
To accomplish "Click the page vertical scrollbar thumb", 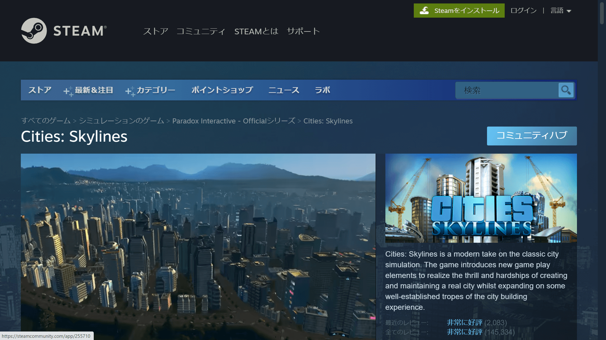I will [602, 13].
